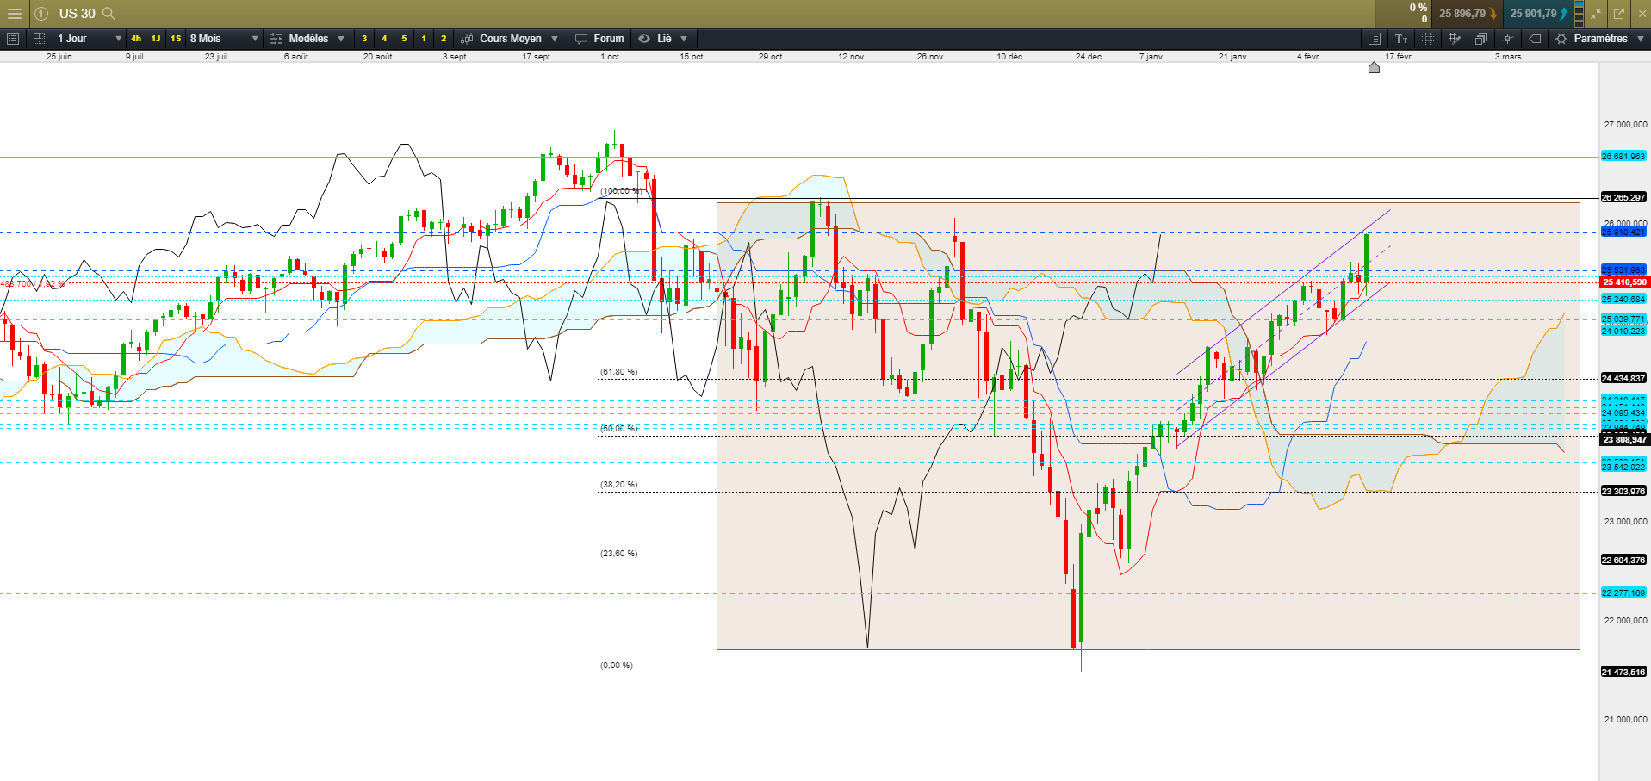This screenshot has width=1651, height=781.
Task: Click the depth ladder bars icon
Action: coord(1579,14)
